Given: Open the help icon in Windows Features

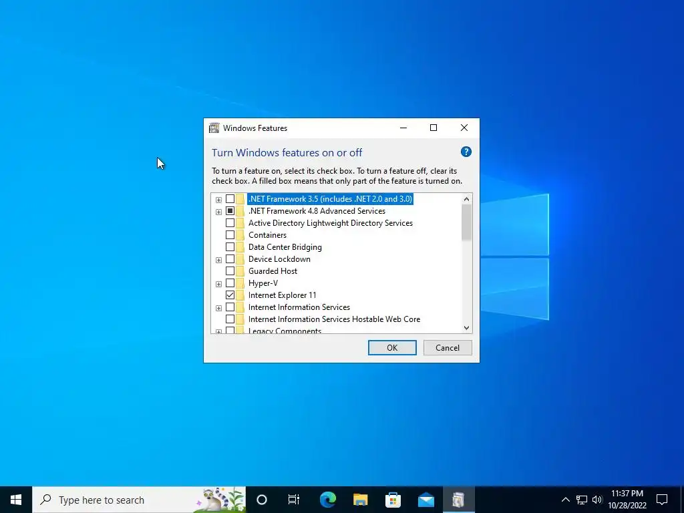Looking at the screenshot, I should coord(466,152).
